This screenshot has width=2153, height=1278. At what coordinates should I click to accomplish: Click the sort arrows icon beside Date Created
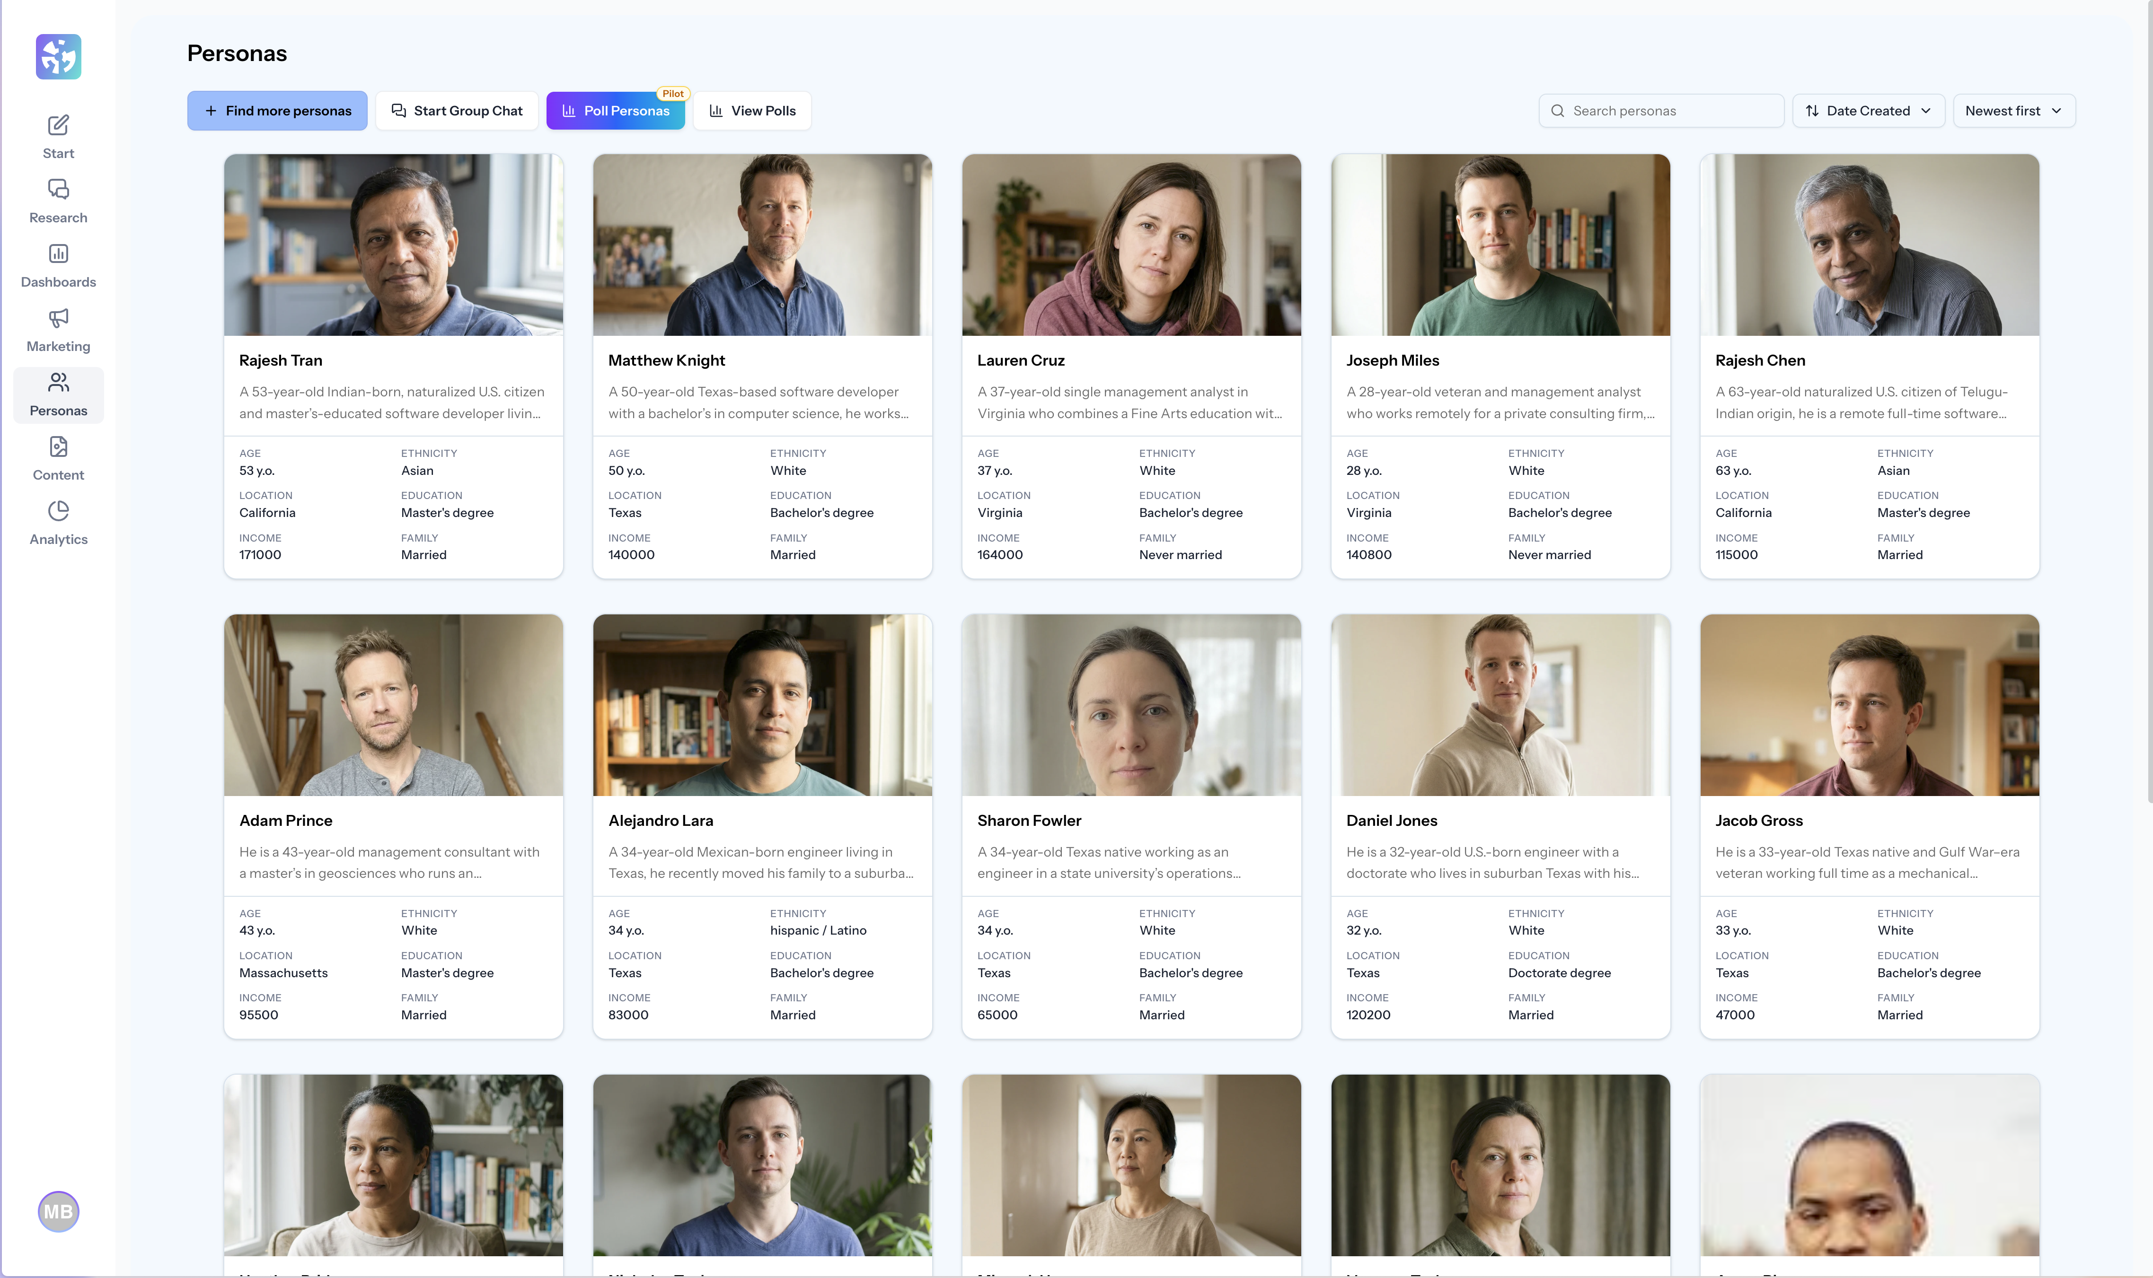[x=1812, y=111]
